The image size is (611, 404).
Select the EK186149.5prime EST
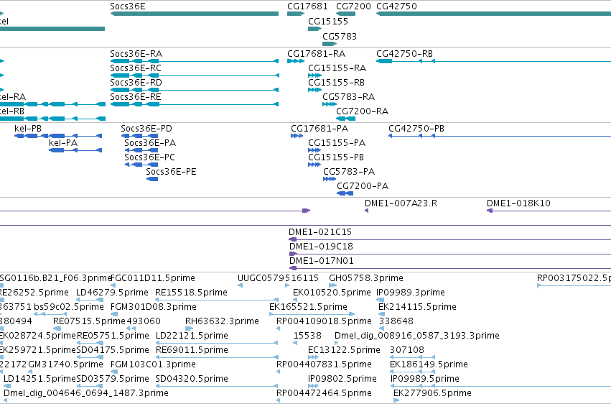coord(412,372)
